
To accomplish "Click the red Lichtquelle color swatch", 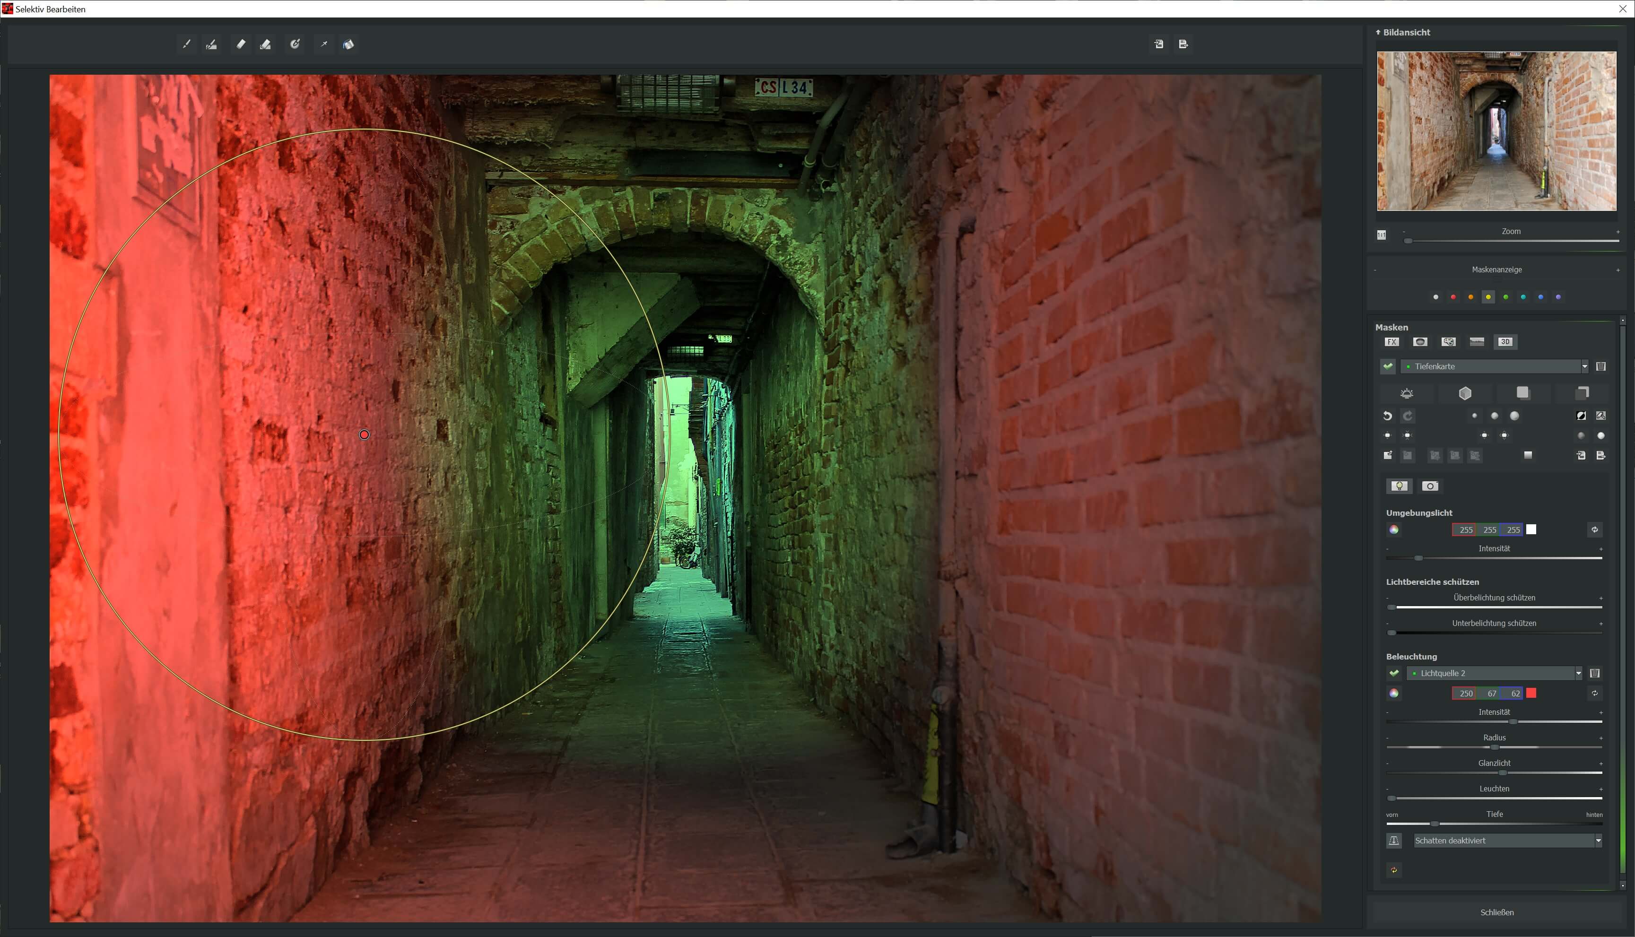I will click(1531, 693).
